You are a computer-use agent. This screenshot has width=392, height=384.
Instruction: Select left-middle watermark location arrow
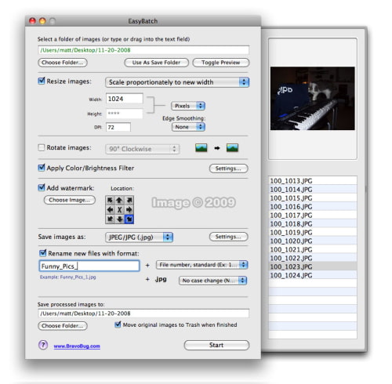(110, 210)
